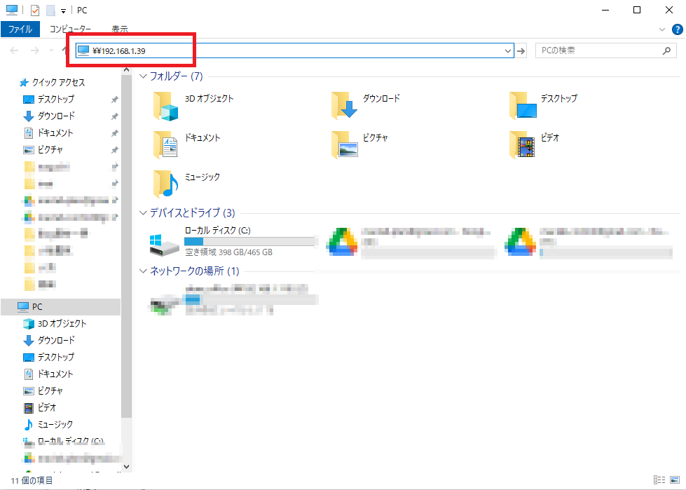Image resolution: width=686 pixels, height=490 pixels.
Task: Select ダウンロード under Quick Access
Action: tap(49, 116)
